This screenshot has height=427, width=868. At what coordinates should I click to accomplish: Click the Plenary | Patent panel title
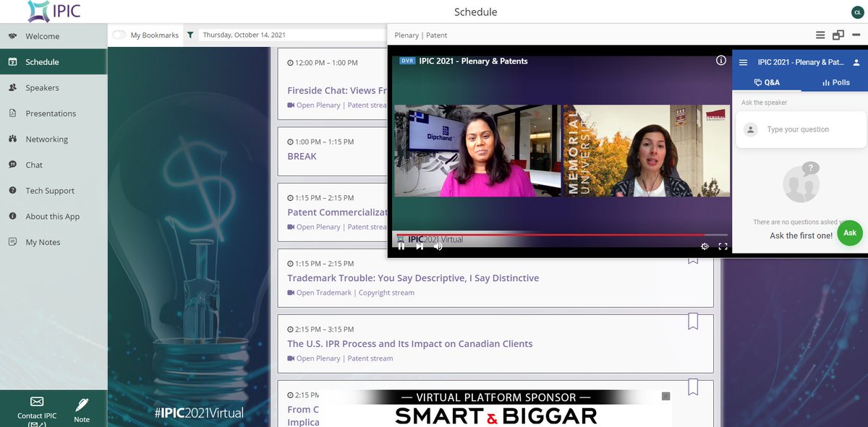pyautogui.click(x=421, y=35)
